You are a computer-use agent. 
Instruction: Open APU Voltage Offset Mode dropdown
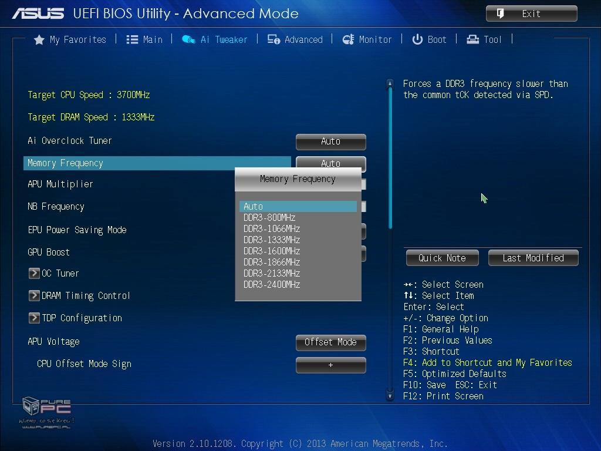331,342
